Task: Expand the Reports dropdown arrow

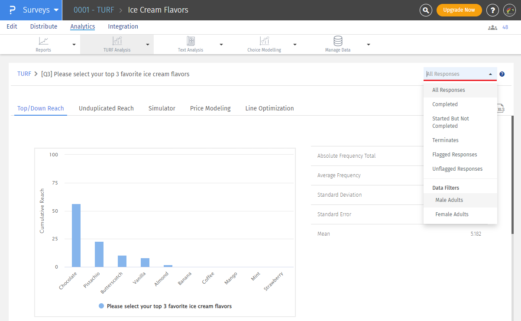Action: (74, 45)
